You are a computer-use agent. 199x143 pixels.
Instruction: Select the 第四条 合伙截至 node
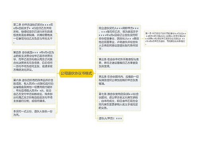coord(33,61)
